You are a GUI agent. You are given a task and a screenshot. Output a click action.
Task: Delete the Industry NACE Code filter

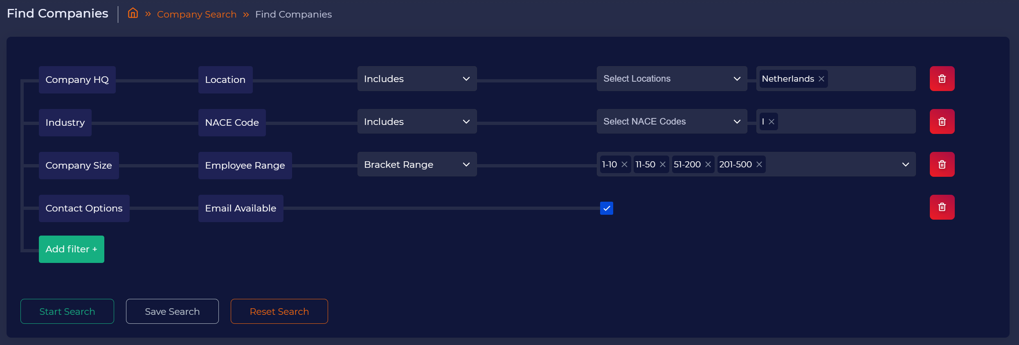(x=942, y=122)
